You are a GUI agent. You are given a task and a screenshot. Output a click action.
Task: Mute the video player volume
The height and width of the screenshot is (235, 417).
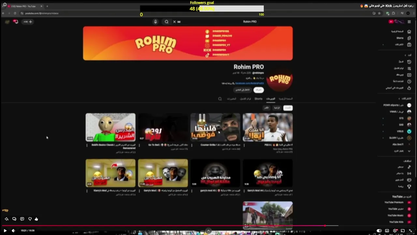[x=13, y=230]
